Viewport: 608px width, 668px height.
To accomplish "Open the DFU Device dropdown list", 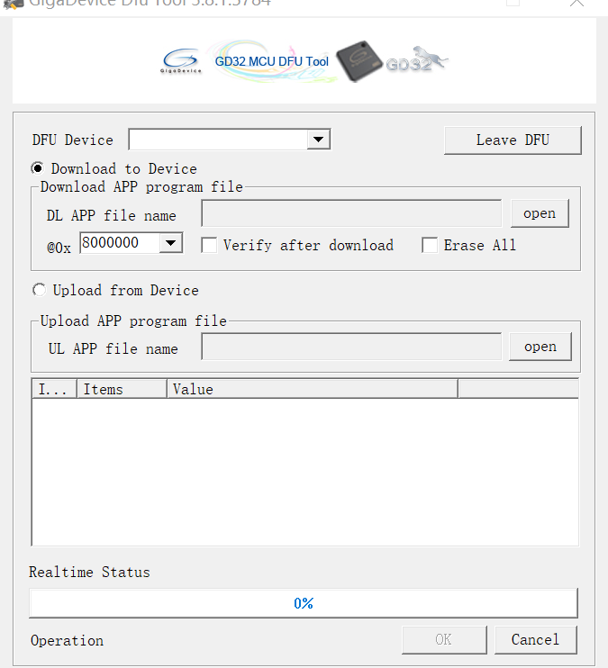I will [319, 140].
